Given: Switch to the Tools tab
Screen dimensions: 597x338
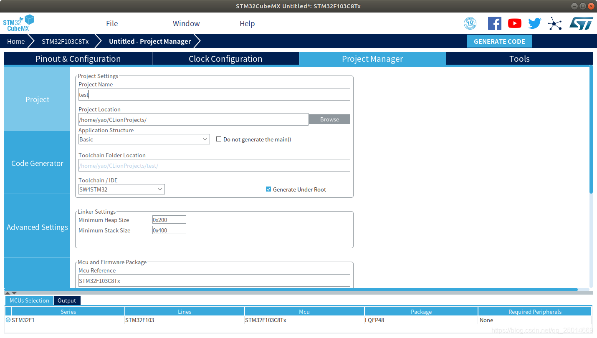Looking at the screenshot, I should pyautogui.click(x=519, y=59).
